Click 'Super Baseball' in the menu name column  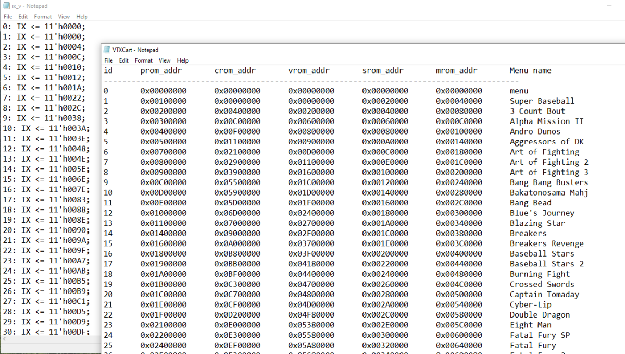tap(542, 101)
